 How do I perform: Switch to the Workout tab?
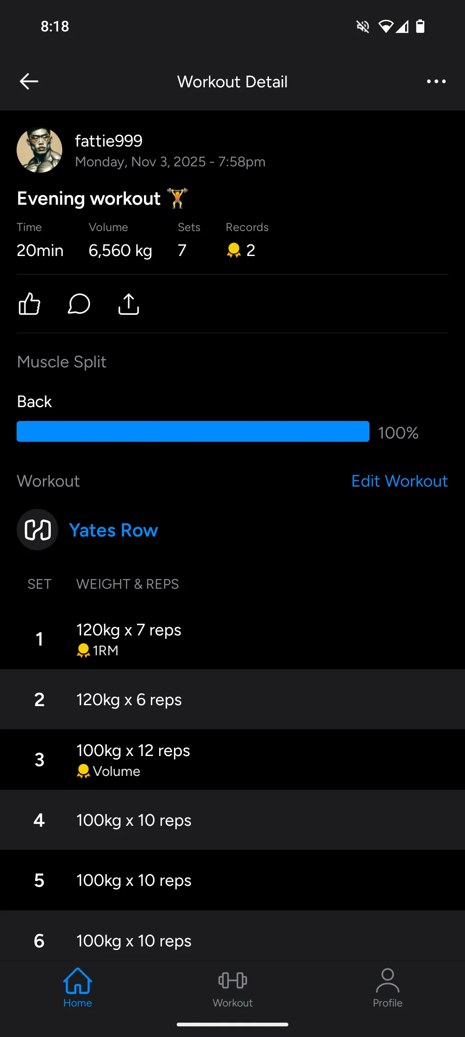[x=232, y=987]
